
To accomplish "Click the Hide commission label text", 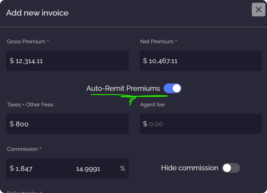I will [189, 168].
